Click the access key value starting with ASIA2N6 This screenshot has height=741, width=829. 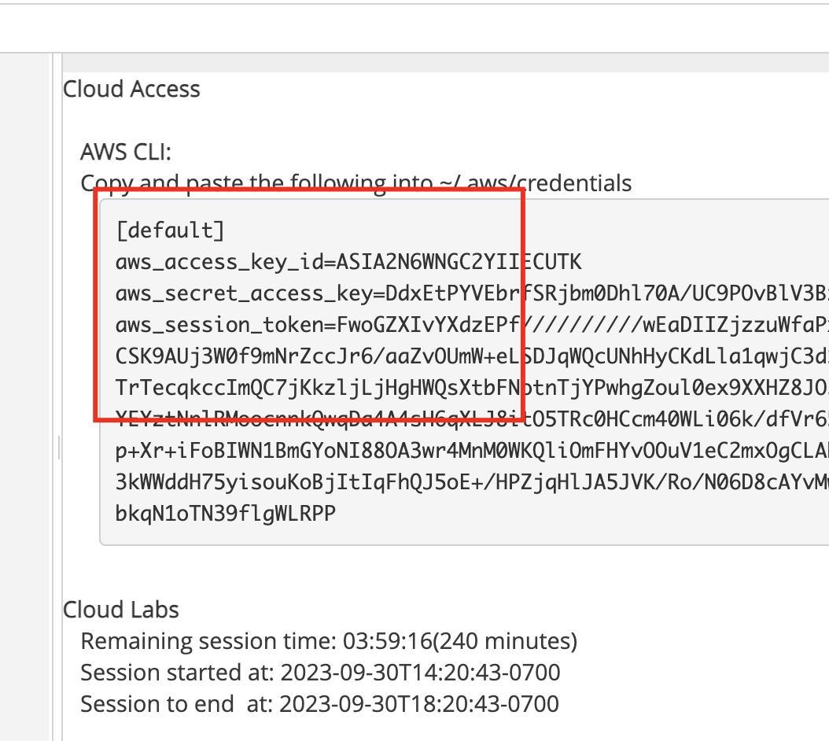(x=459, y=262)
